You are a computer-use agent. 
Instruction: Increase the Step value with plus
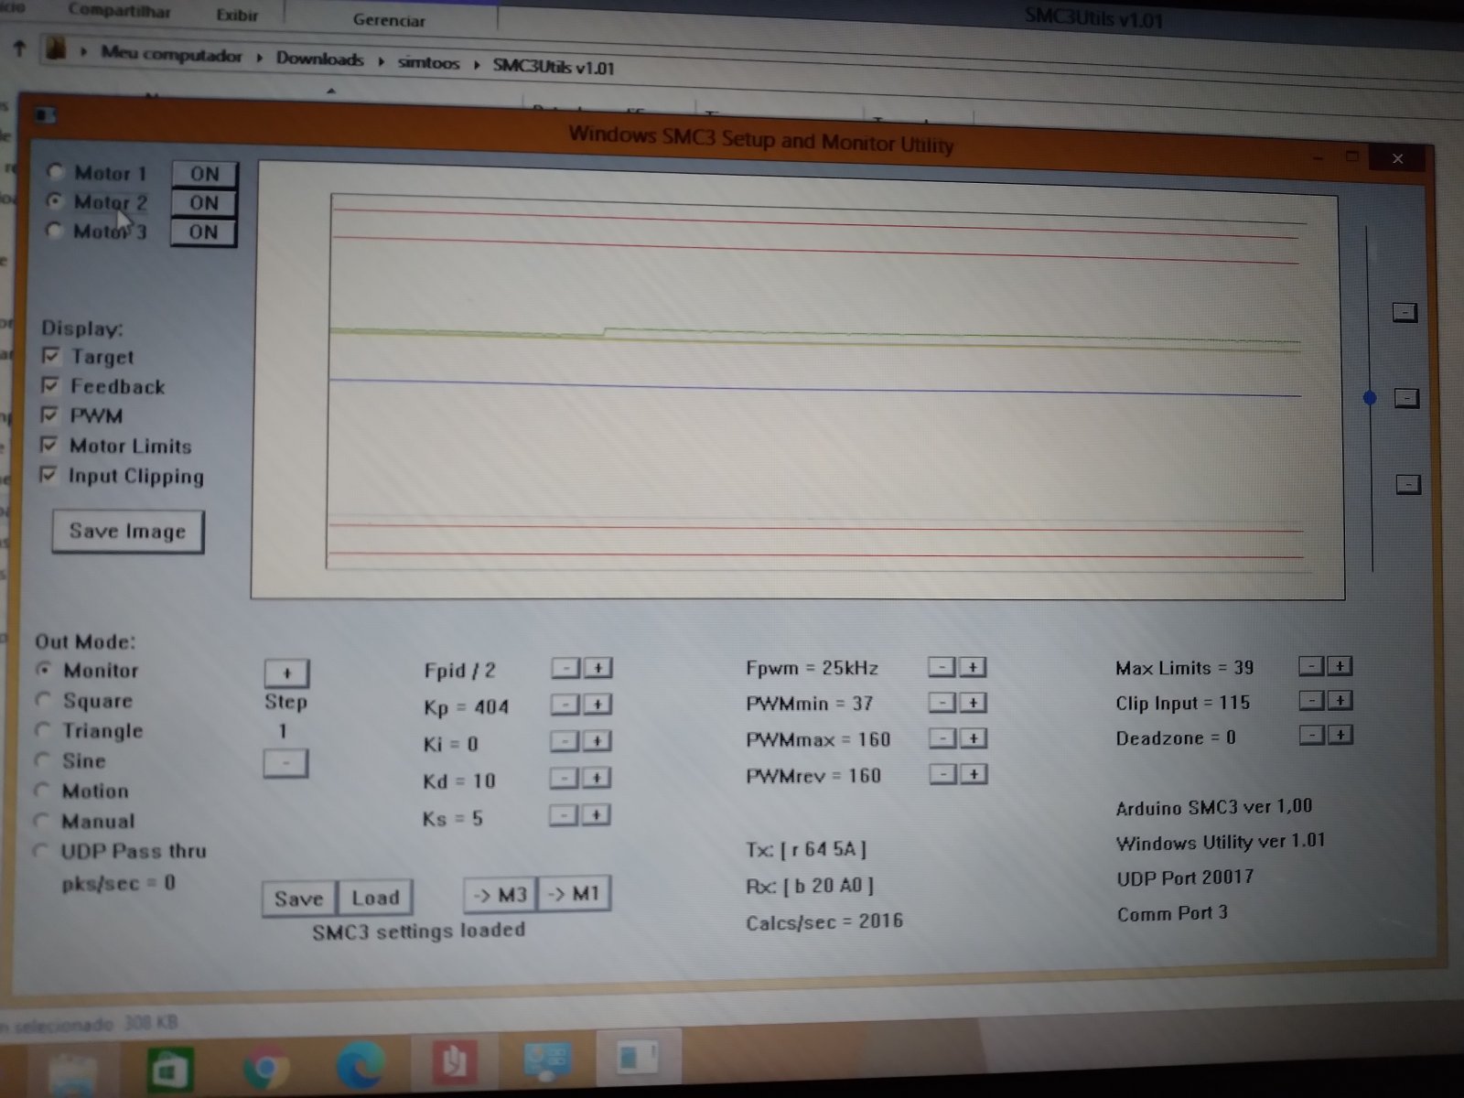[x=286, y=673]
